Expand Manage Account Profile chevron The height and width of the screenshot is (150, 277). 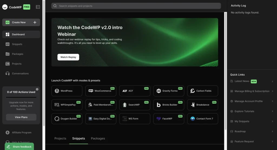click(272, 101)
